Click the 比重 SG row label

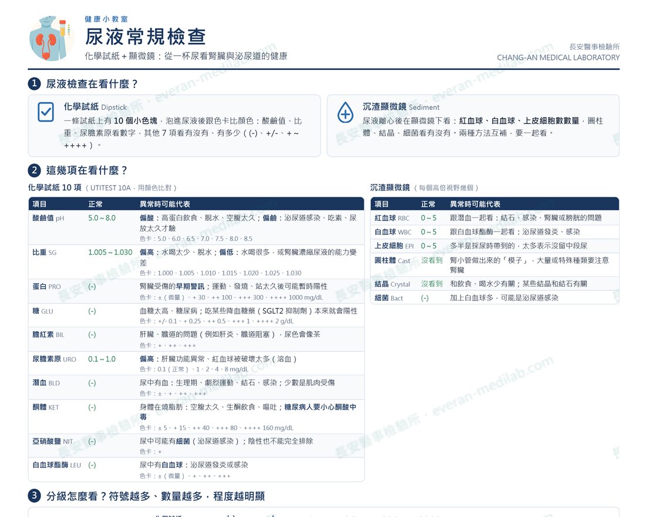point(45,252)
